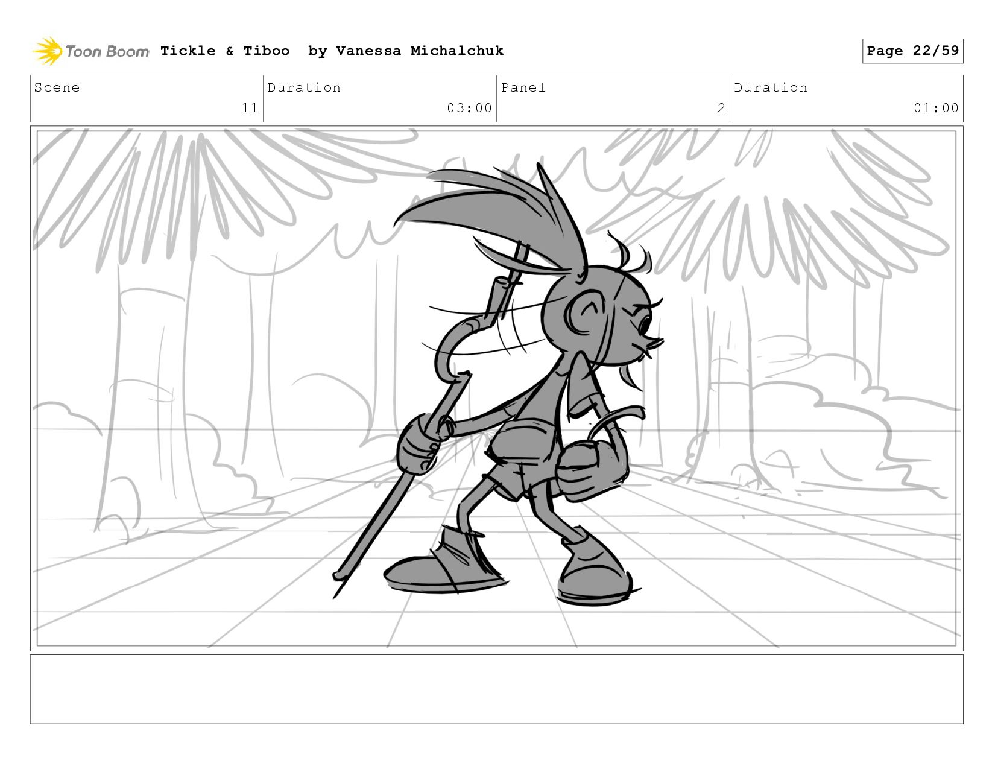Select the title 'Tickle & Tiboo'

click(225, 51)
